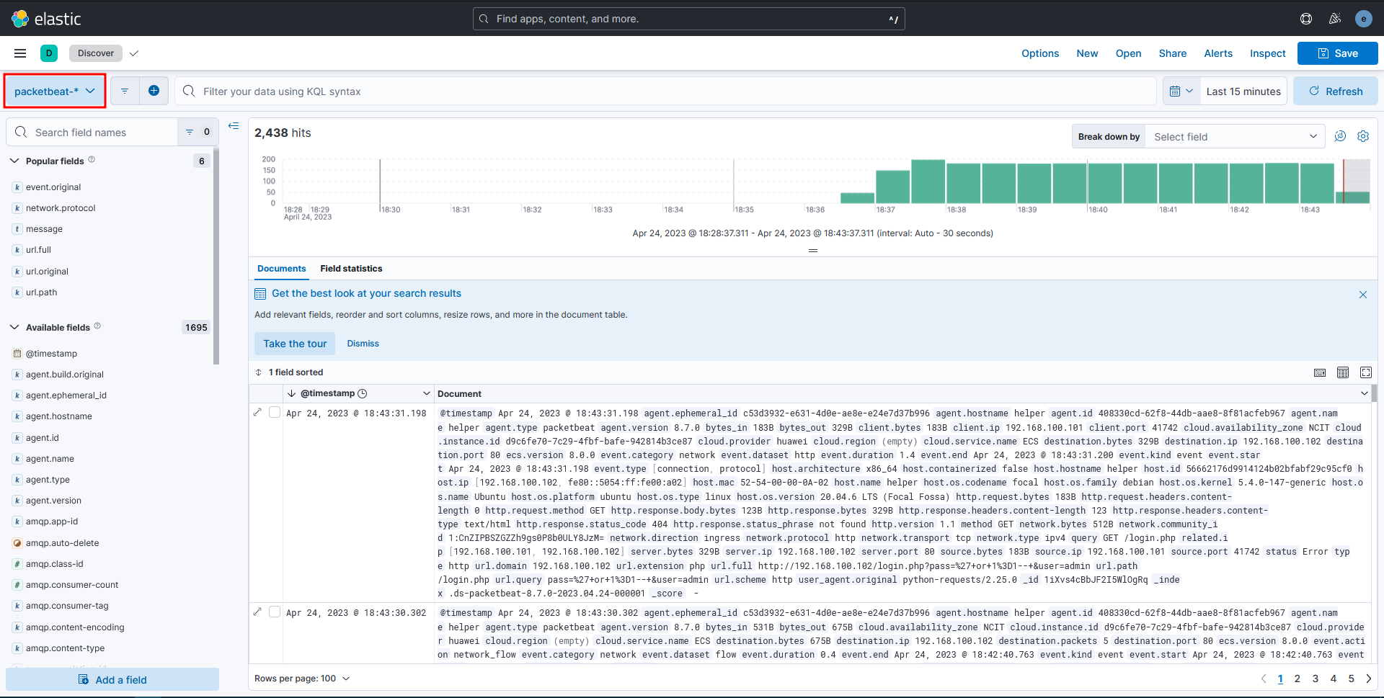Click the edit visualization icon beside Break down by
Screen dimensions: 1384x698
coord(1340,136)
